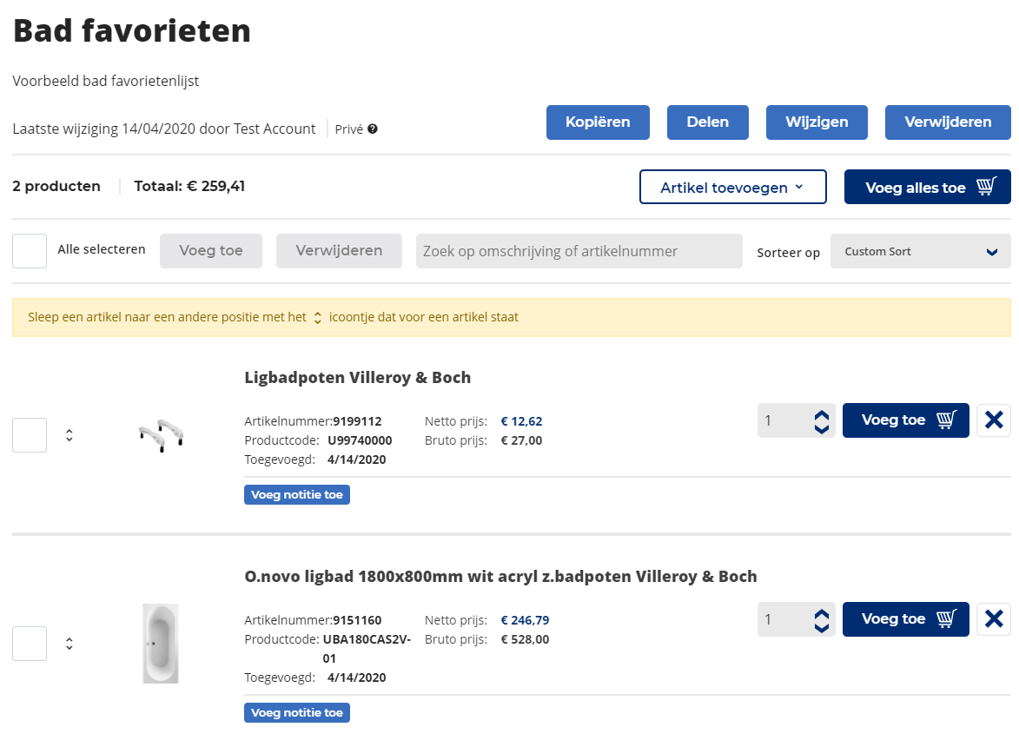
Task: Click the Delen button
Action: [x=707, y=122]
